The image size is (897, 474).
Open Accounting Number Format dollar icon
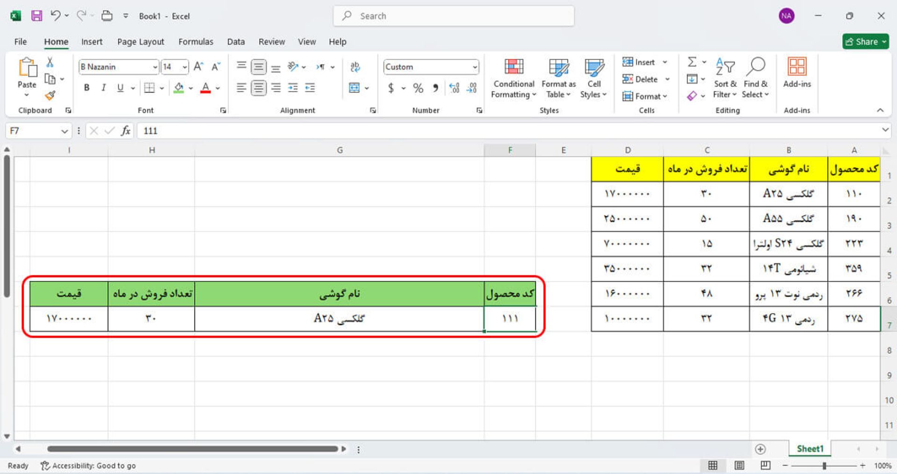tap(391, 88)
